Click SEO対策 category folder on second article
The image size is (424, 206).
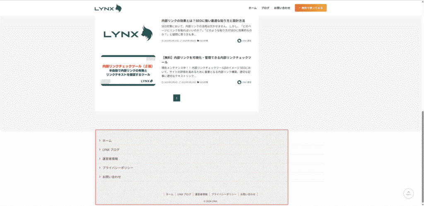click(x=198, y=82)
